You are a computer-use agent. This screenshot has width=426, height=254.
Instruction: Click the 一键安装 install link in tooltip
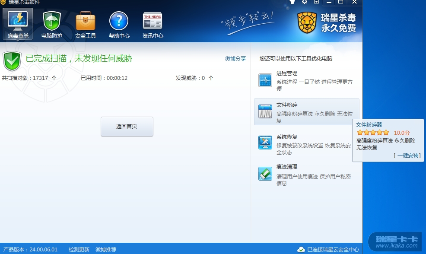(408, 156)
